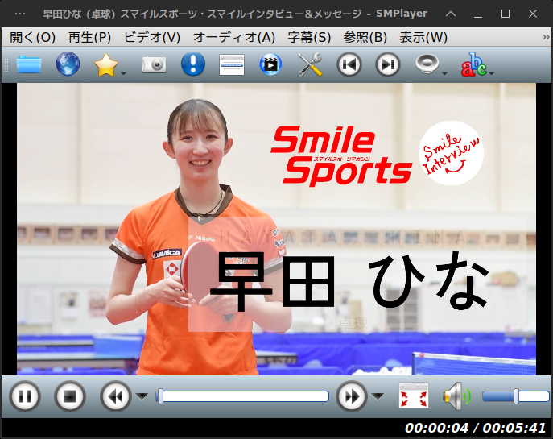Open preferences with wrench and screwdriver icon

[x=310, y=64]
